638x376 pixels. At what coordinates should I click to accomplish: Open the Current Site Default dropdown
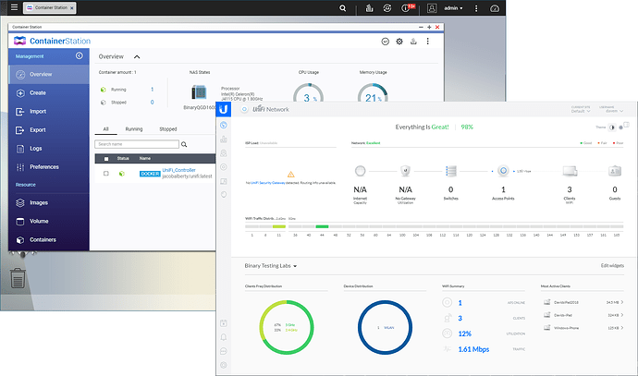[x=581, y=111]
